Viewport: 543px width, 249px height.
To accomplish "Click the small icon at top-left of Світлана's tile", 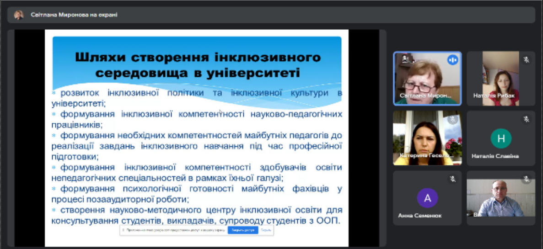I will point(404,59).
